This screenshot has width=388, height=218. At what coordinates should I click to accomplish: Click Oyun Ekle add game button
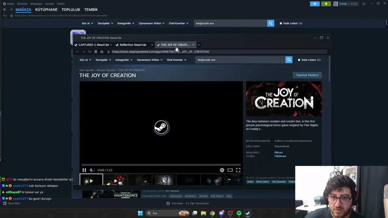coord(11,203)
